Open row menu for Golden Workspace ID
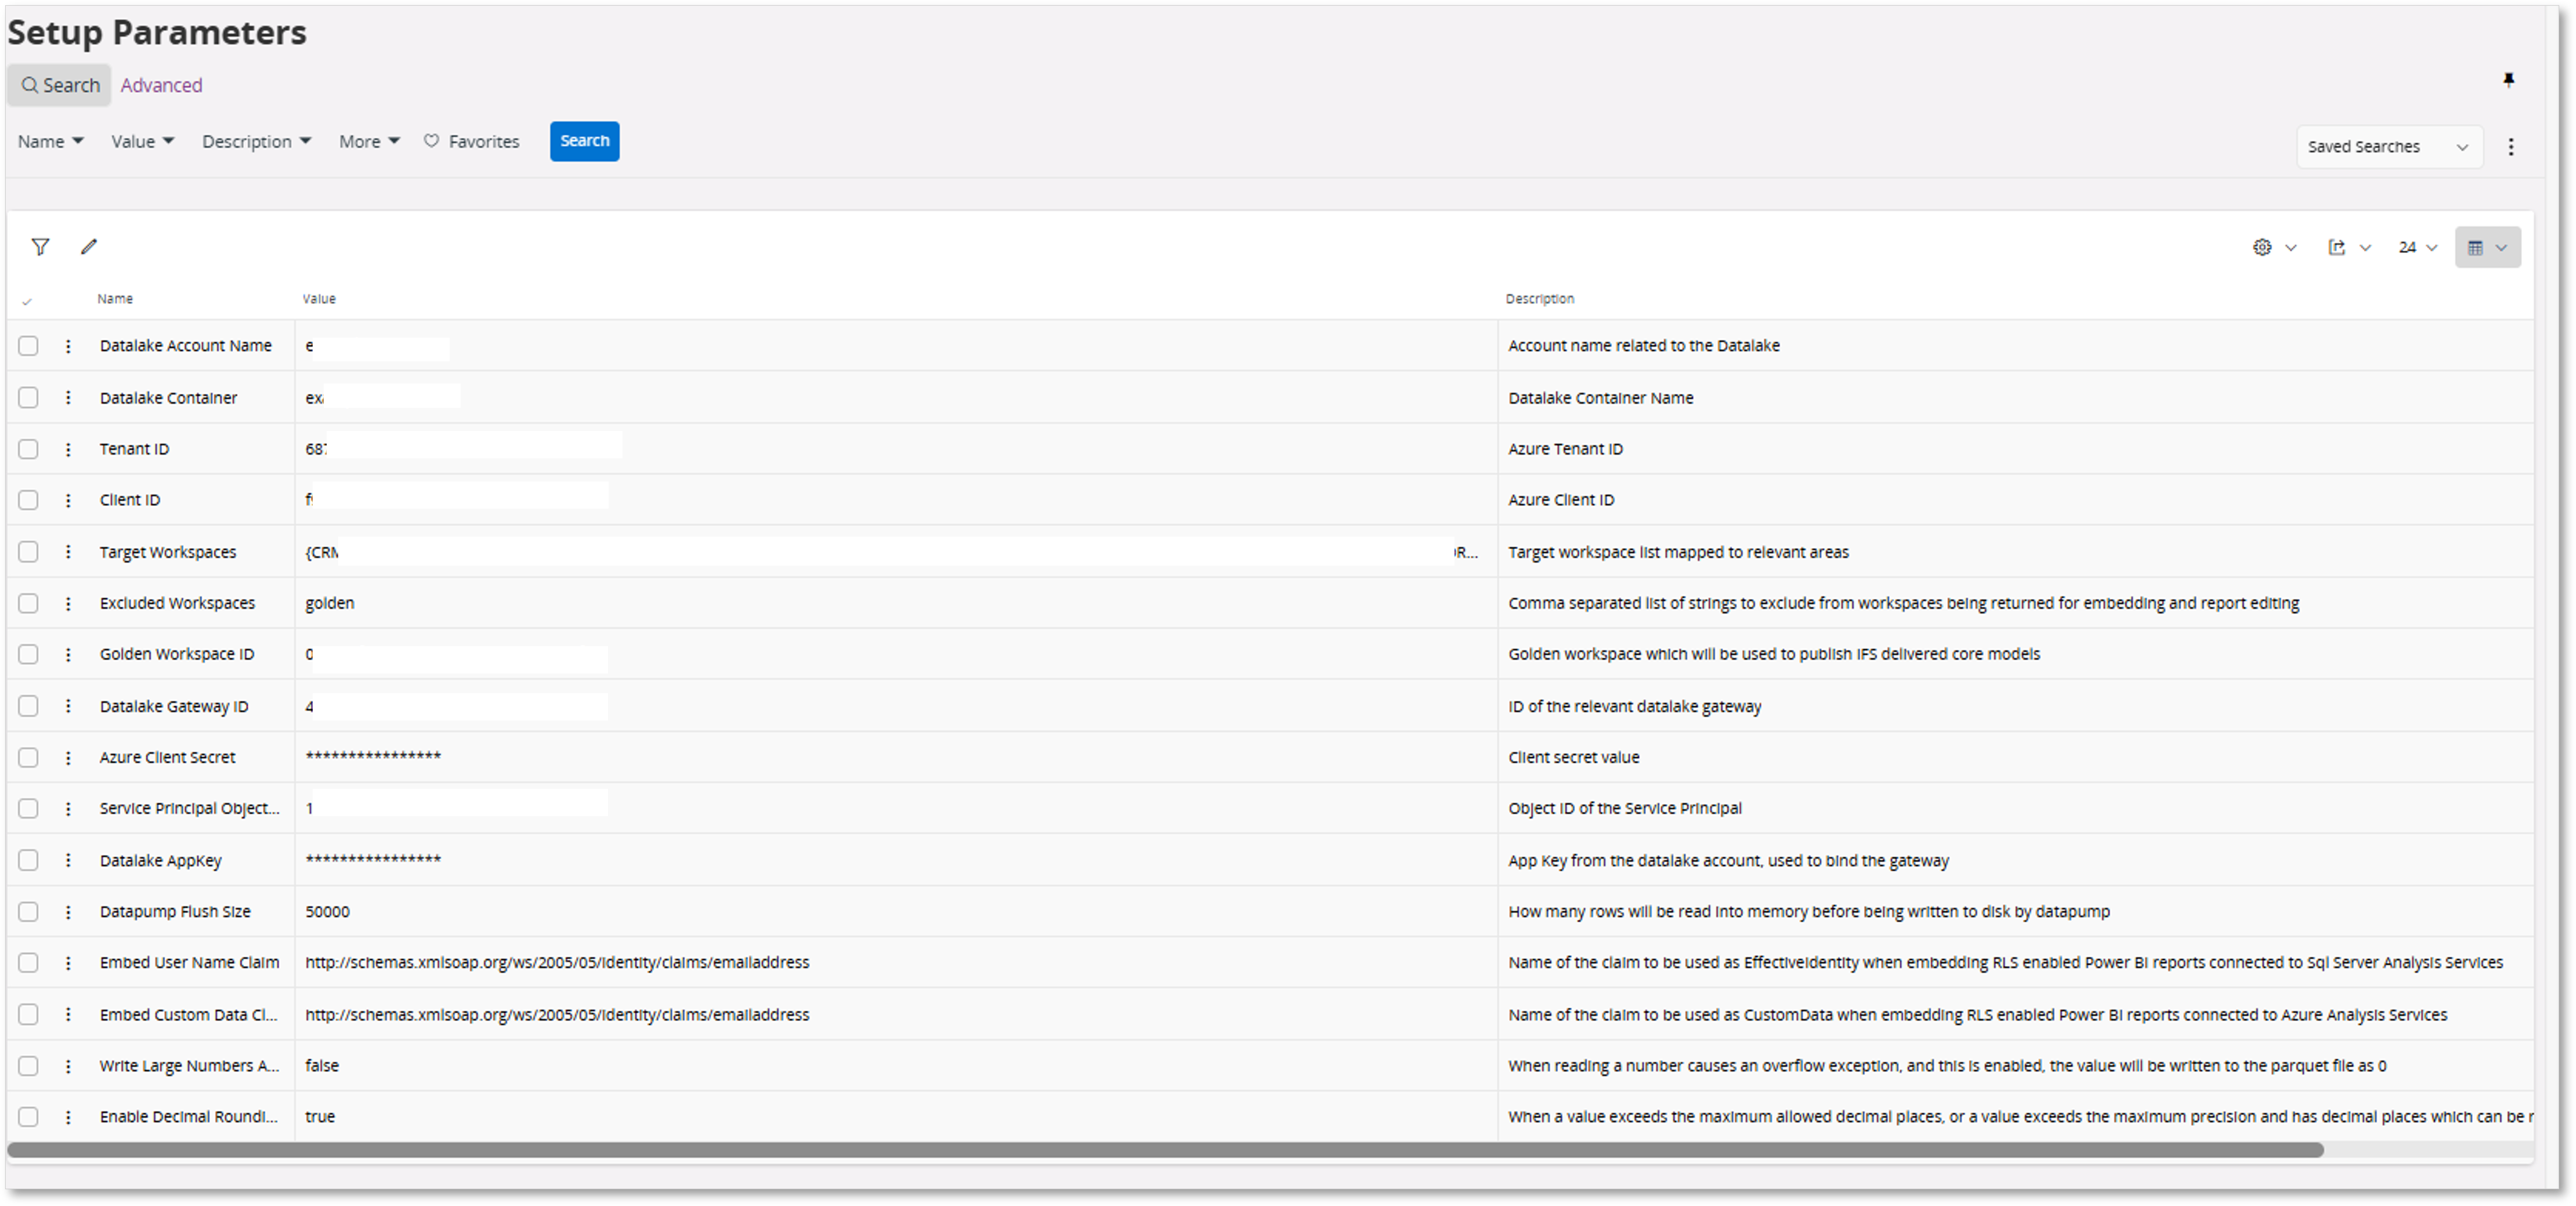Image resolution: width=2576 pixels, height=1206 pixels. (68, 654)
